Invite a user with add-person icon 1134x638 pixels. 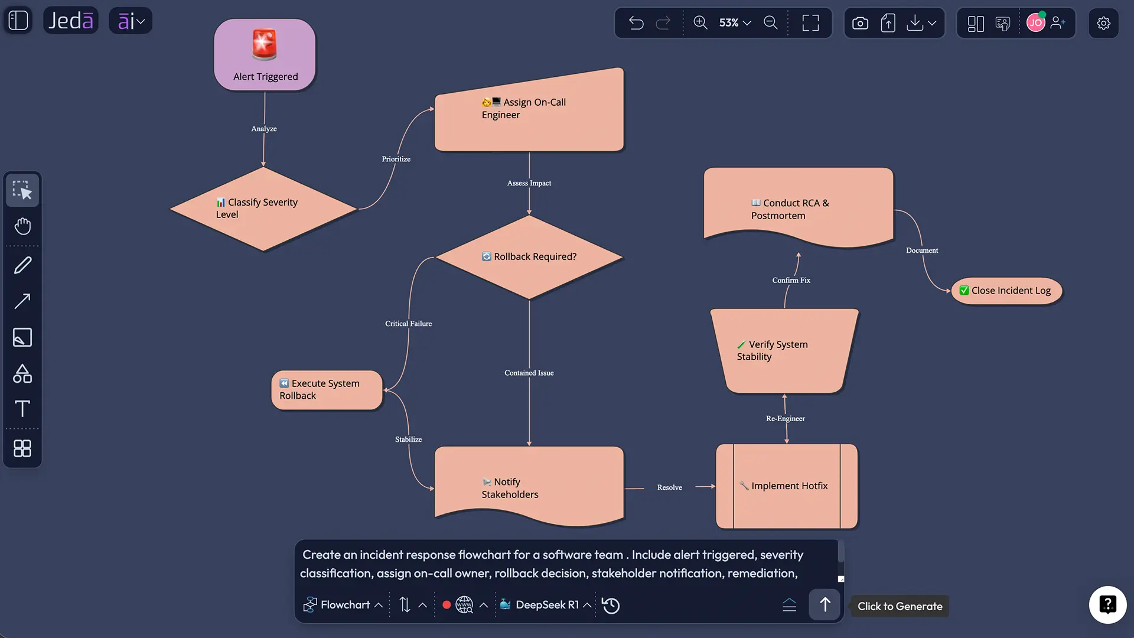(x=1058, y=23)
